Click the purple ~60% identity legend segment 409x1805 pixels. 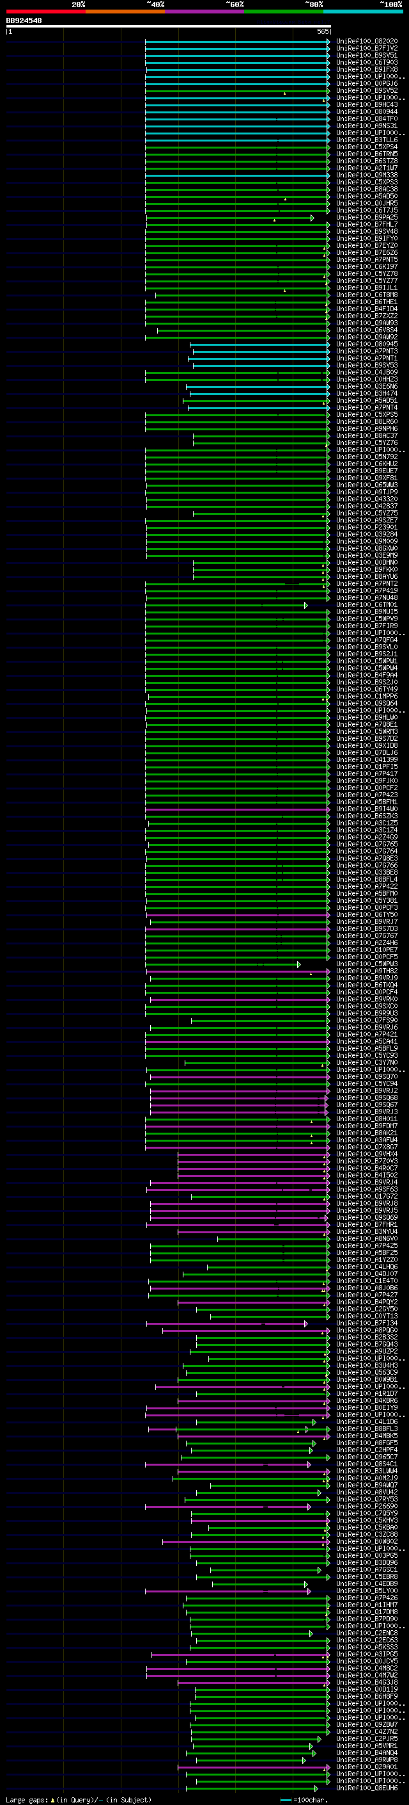(x=205, y=12)
